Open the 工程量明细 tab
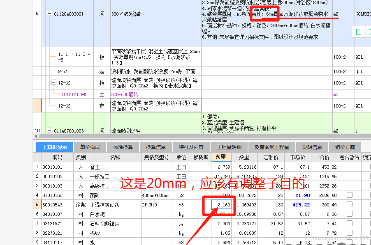Viewport: 371px width, 245px height. coord(229,147)
